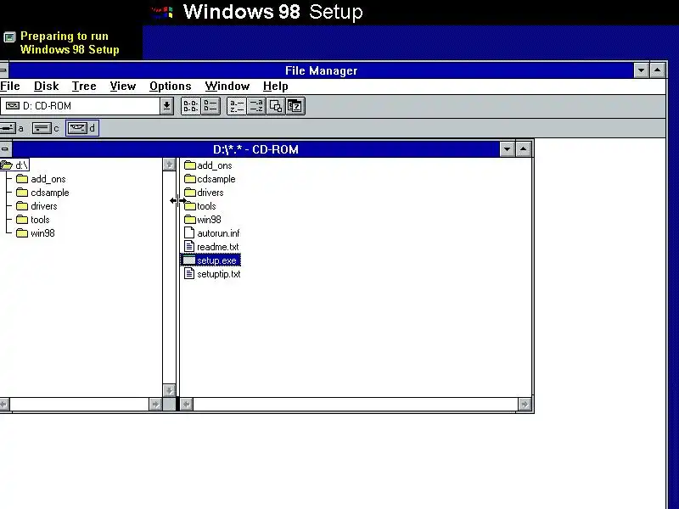Open the Options menu
679x509 pixels.
click(x=171, y=87)
